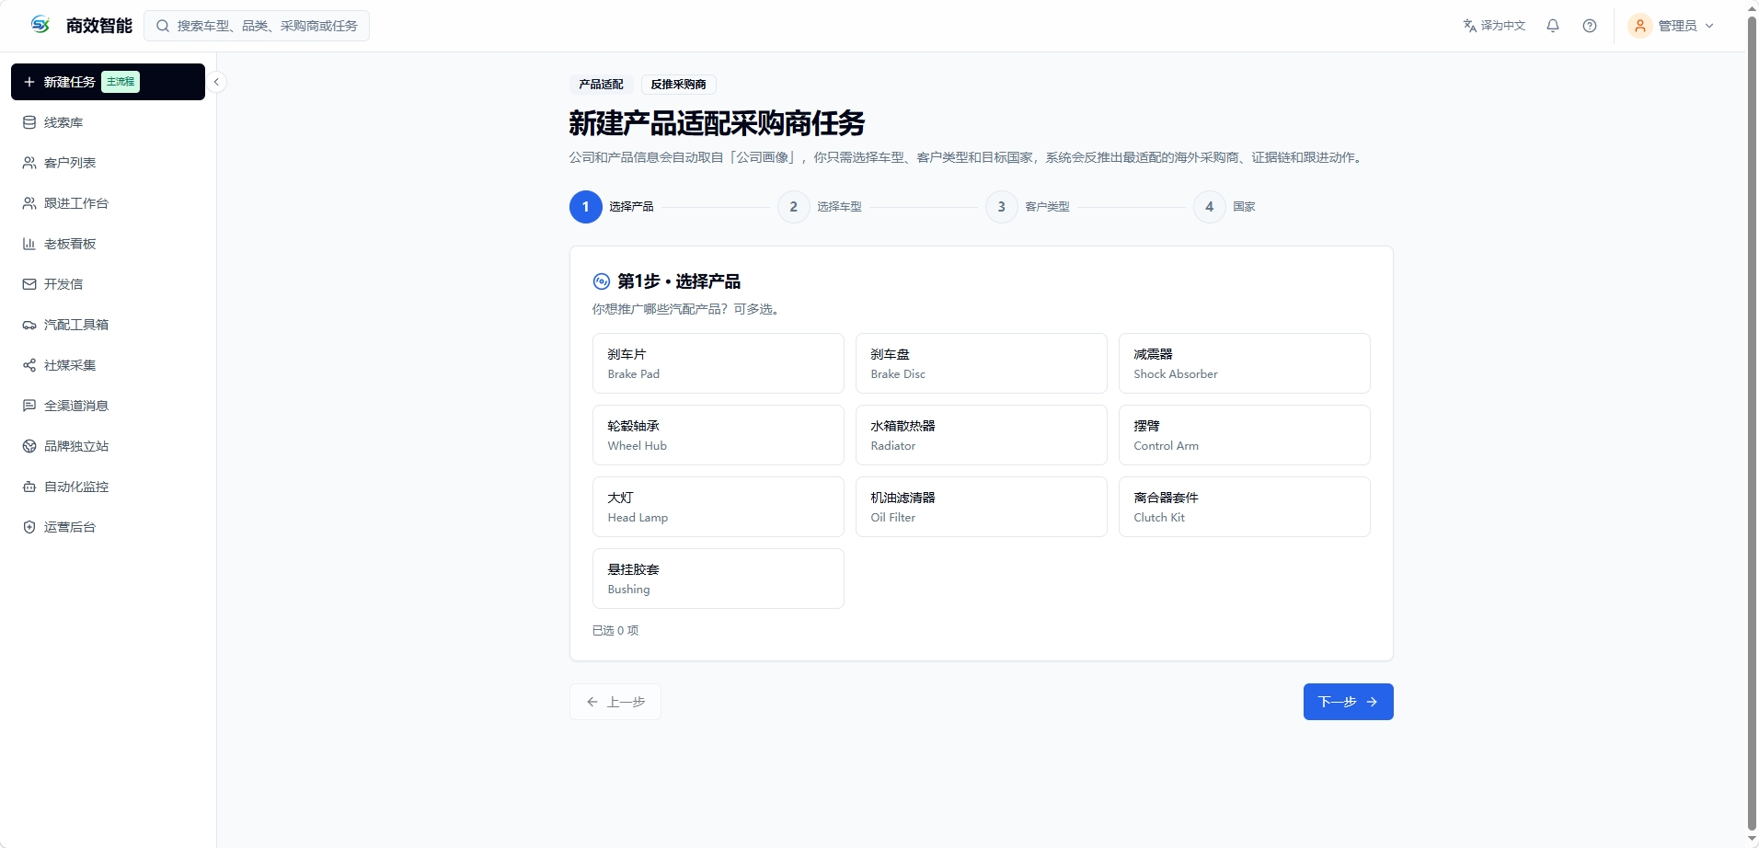Open 开发信 from the sidebar
This screenshot has width=1759, height=848.
click(x=108, y=284)
